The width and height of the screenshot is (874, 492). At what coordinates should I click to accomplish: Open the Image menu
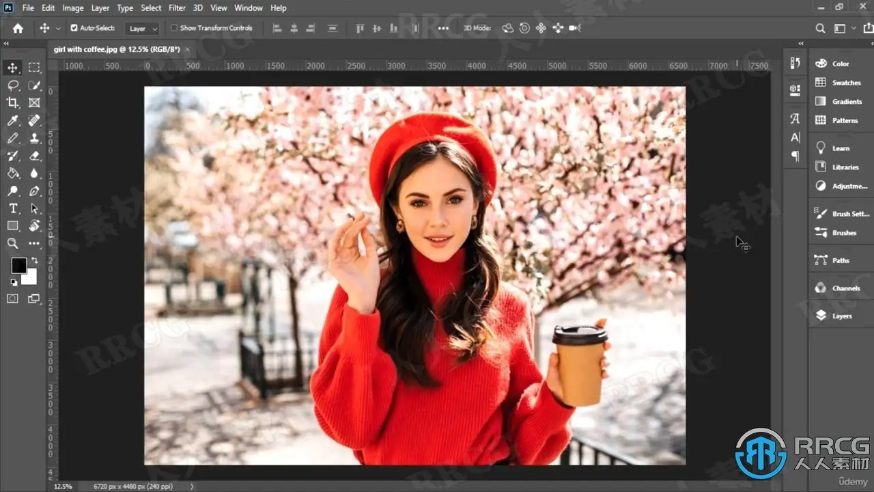coord(73,8)
